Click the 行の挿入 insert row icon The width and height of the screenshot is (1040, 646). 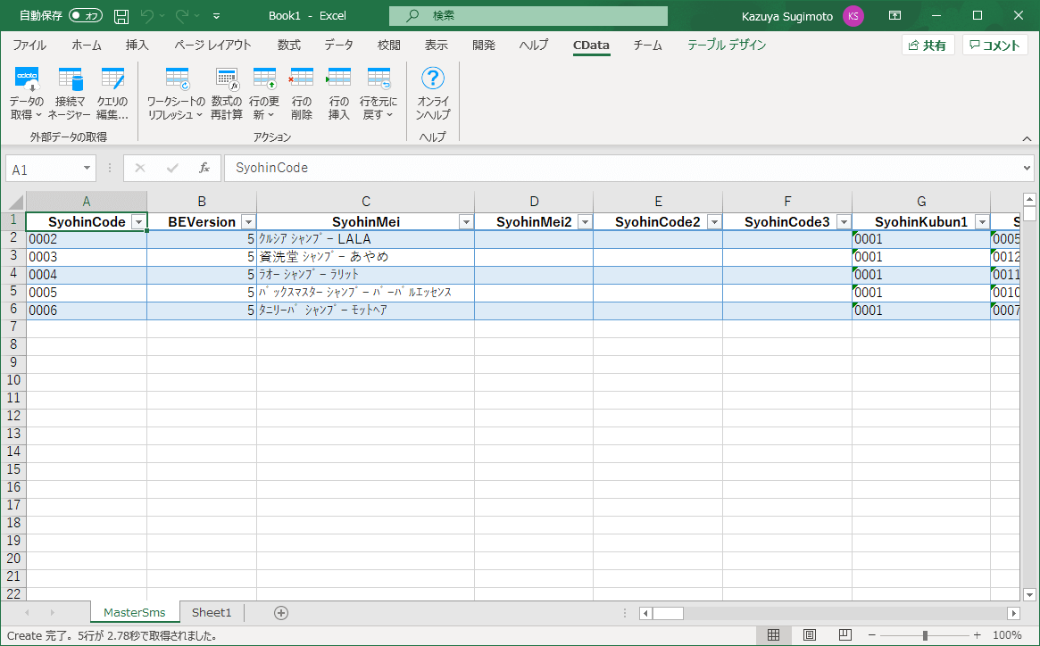339,80
